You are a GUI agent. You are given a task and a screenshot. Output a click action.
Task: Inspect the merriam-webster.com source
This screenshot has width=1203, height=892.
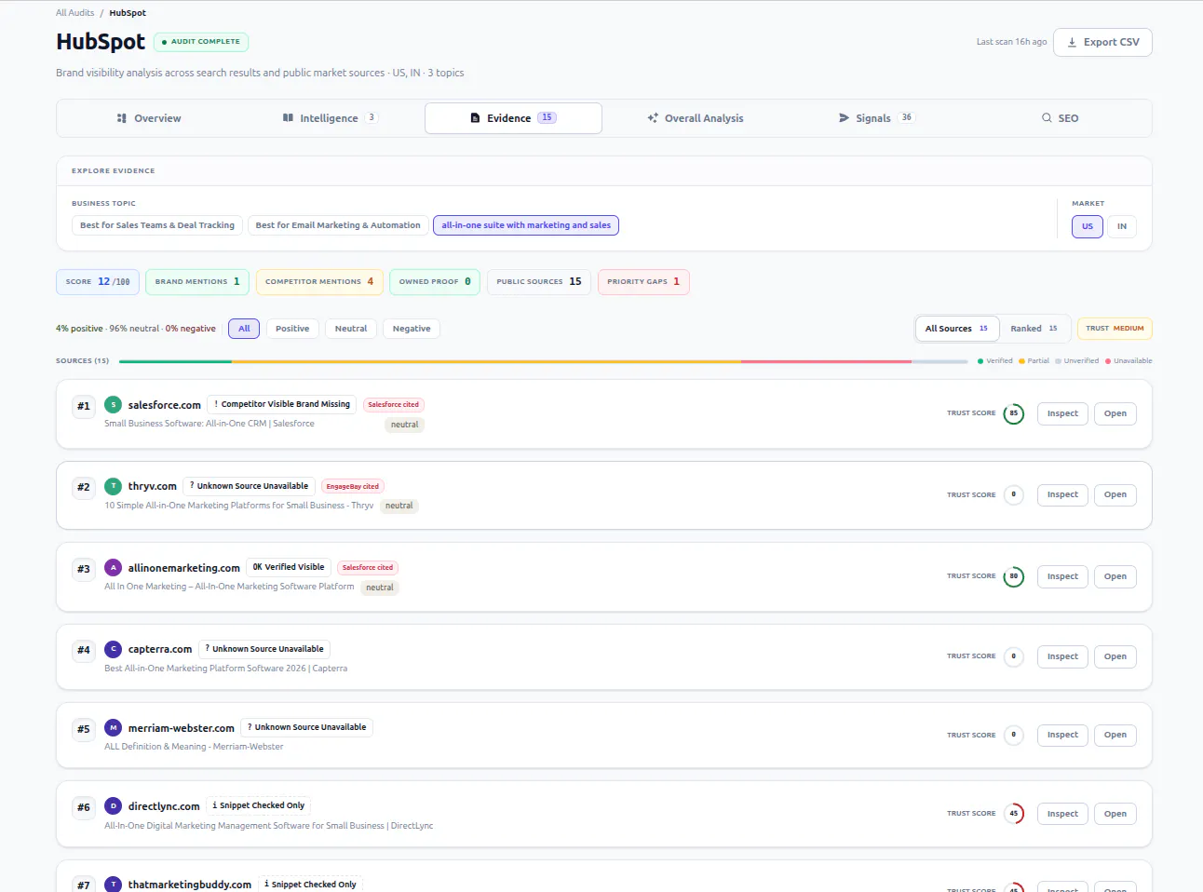coord(1062,735)
